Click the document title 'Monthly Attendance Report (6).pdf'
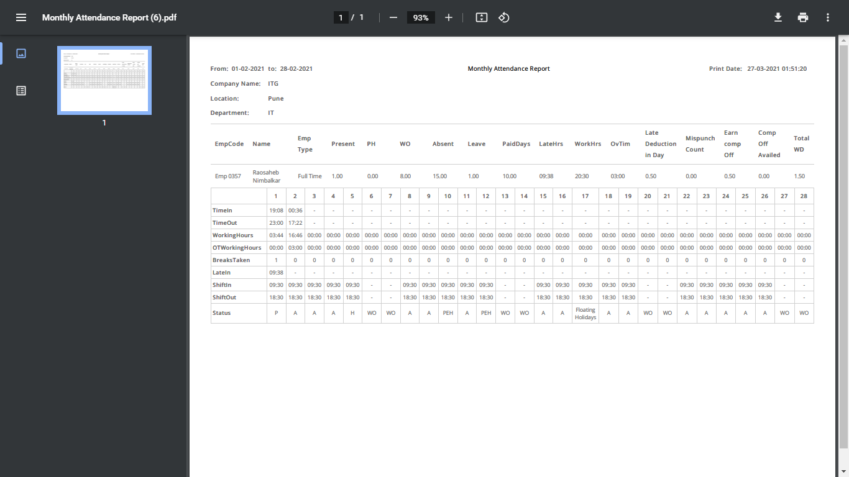 point(109,17)
